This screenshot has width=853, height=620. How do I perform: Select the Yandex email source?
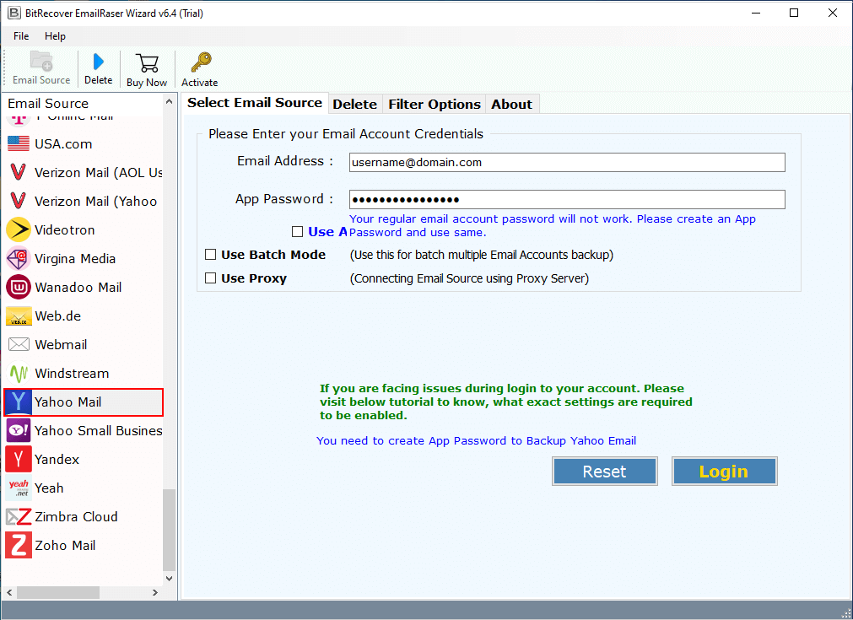tap(57, 460)
